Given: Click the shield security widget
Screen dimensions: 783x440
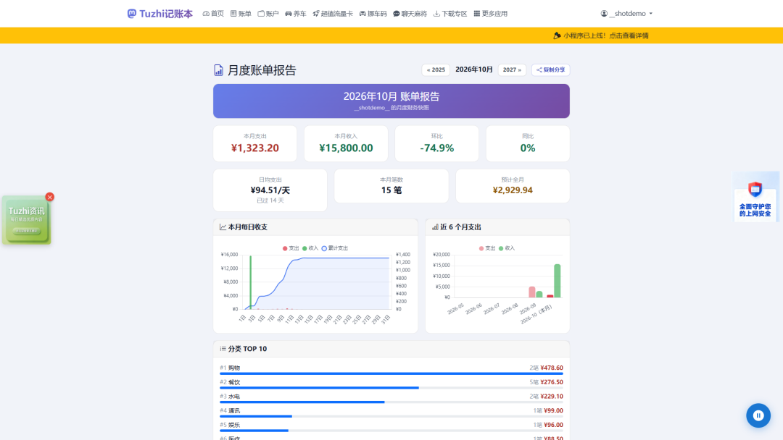Looking at the screenshot, I should coord(755,198).
